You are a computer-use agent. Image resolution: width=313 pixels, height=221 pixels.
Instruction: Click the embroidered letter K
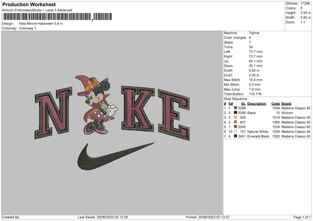(x=138, y=109)
